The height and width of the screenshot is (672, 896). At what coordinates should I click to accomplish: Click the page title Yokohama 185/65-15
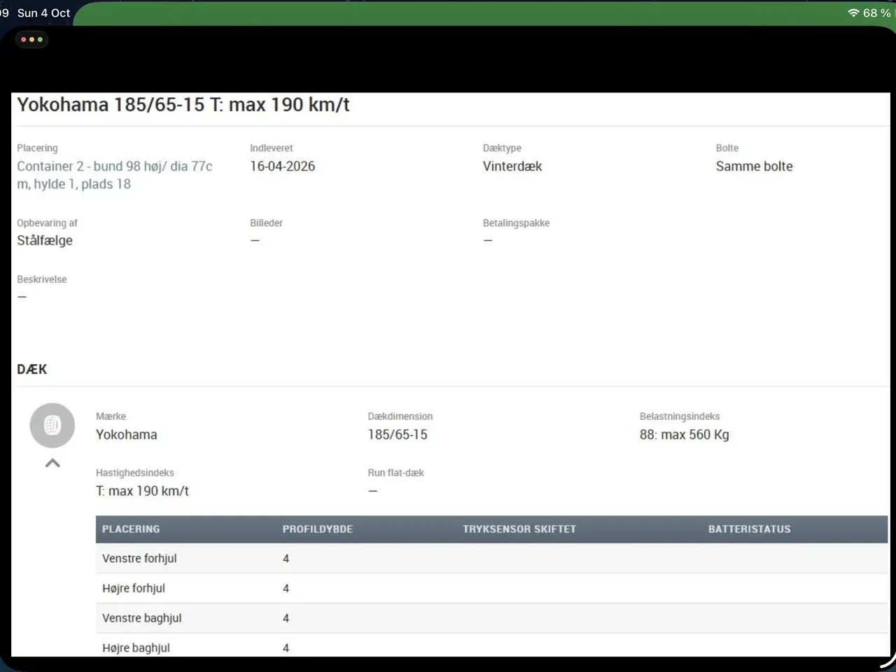pyautogui.click(x=183, y=105)
